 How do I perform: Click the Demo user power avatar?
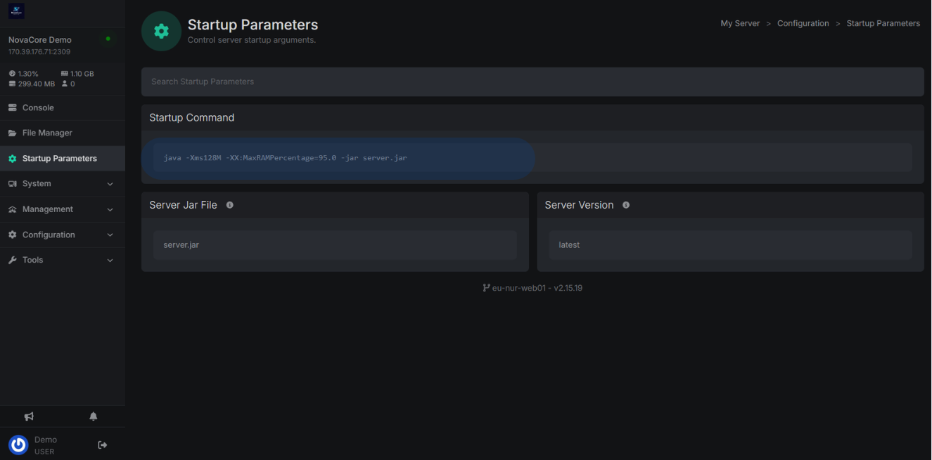(x=18, y=445)
